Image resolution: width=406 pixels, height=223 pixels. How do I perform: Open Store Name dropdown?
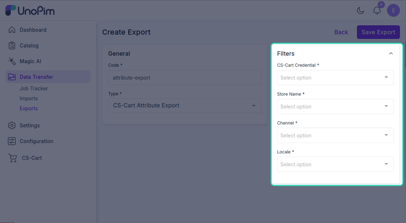pyautogui.click(x=335, y=107)
